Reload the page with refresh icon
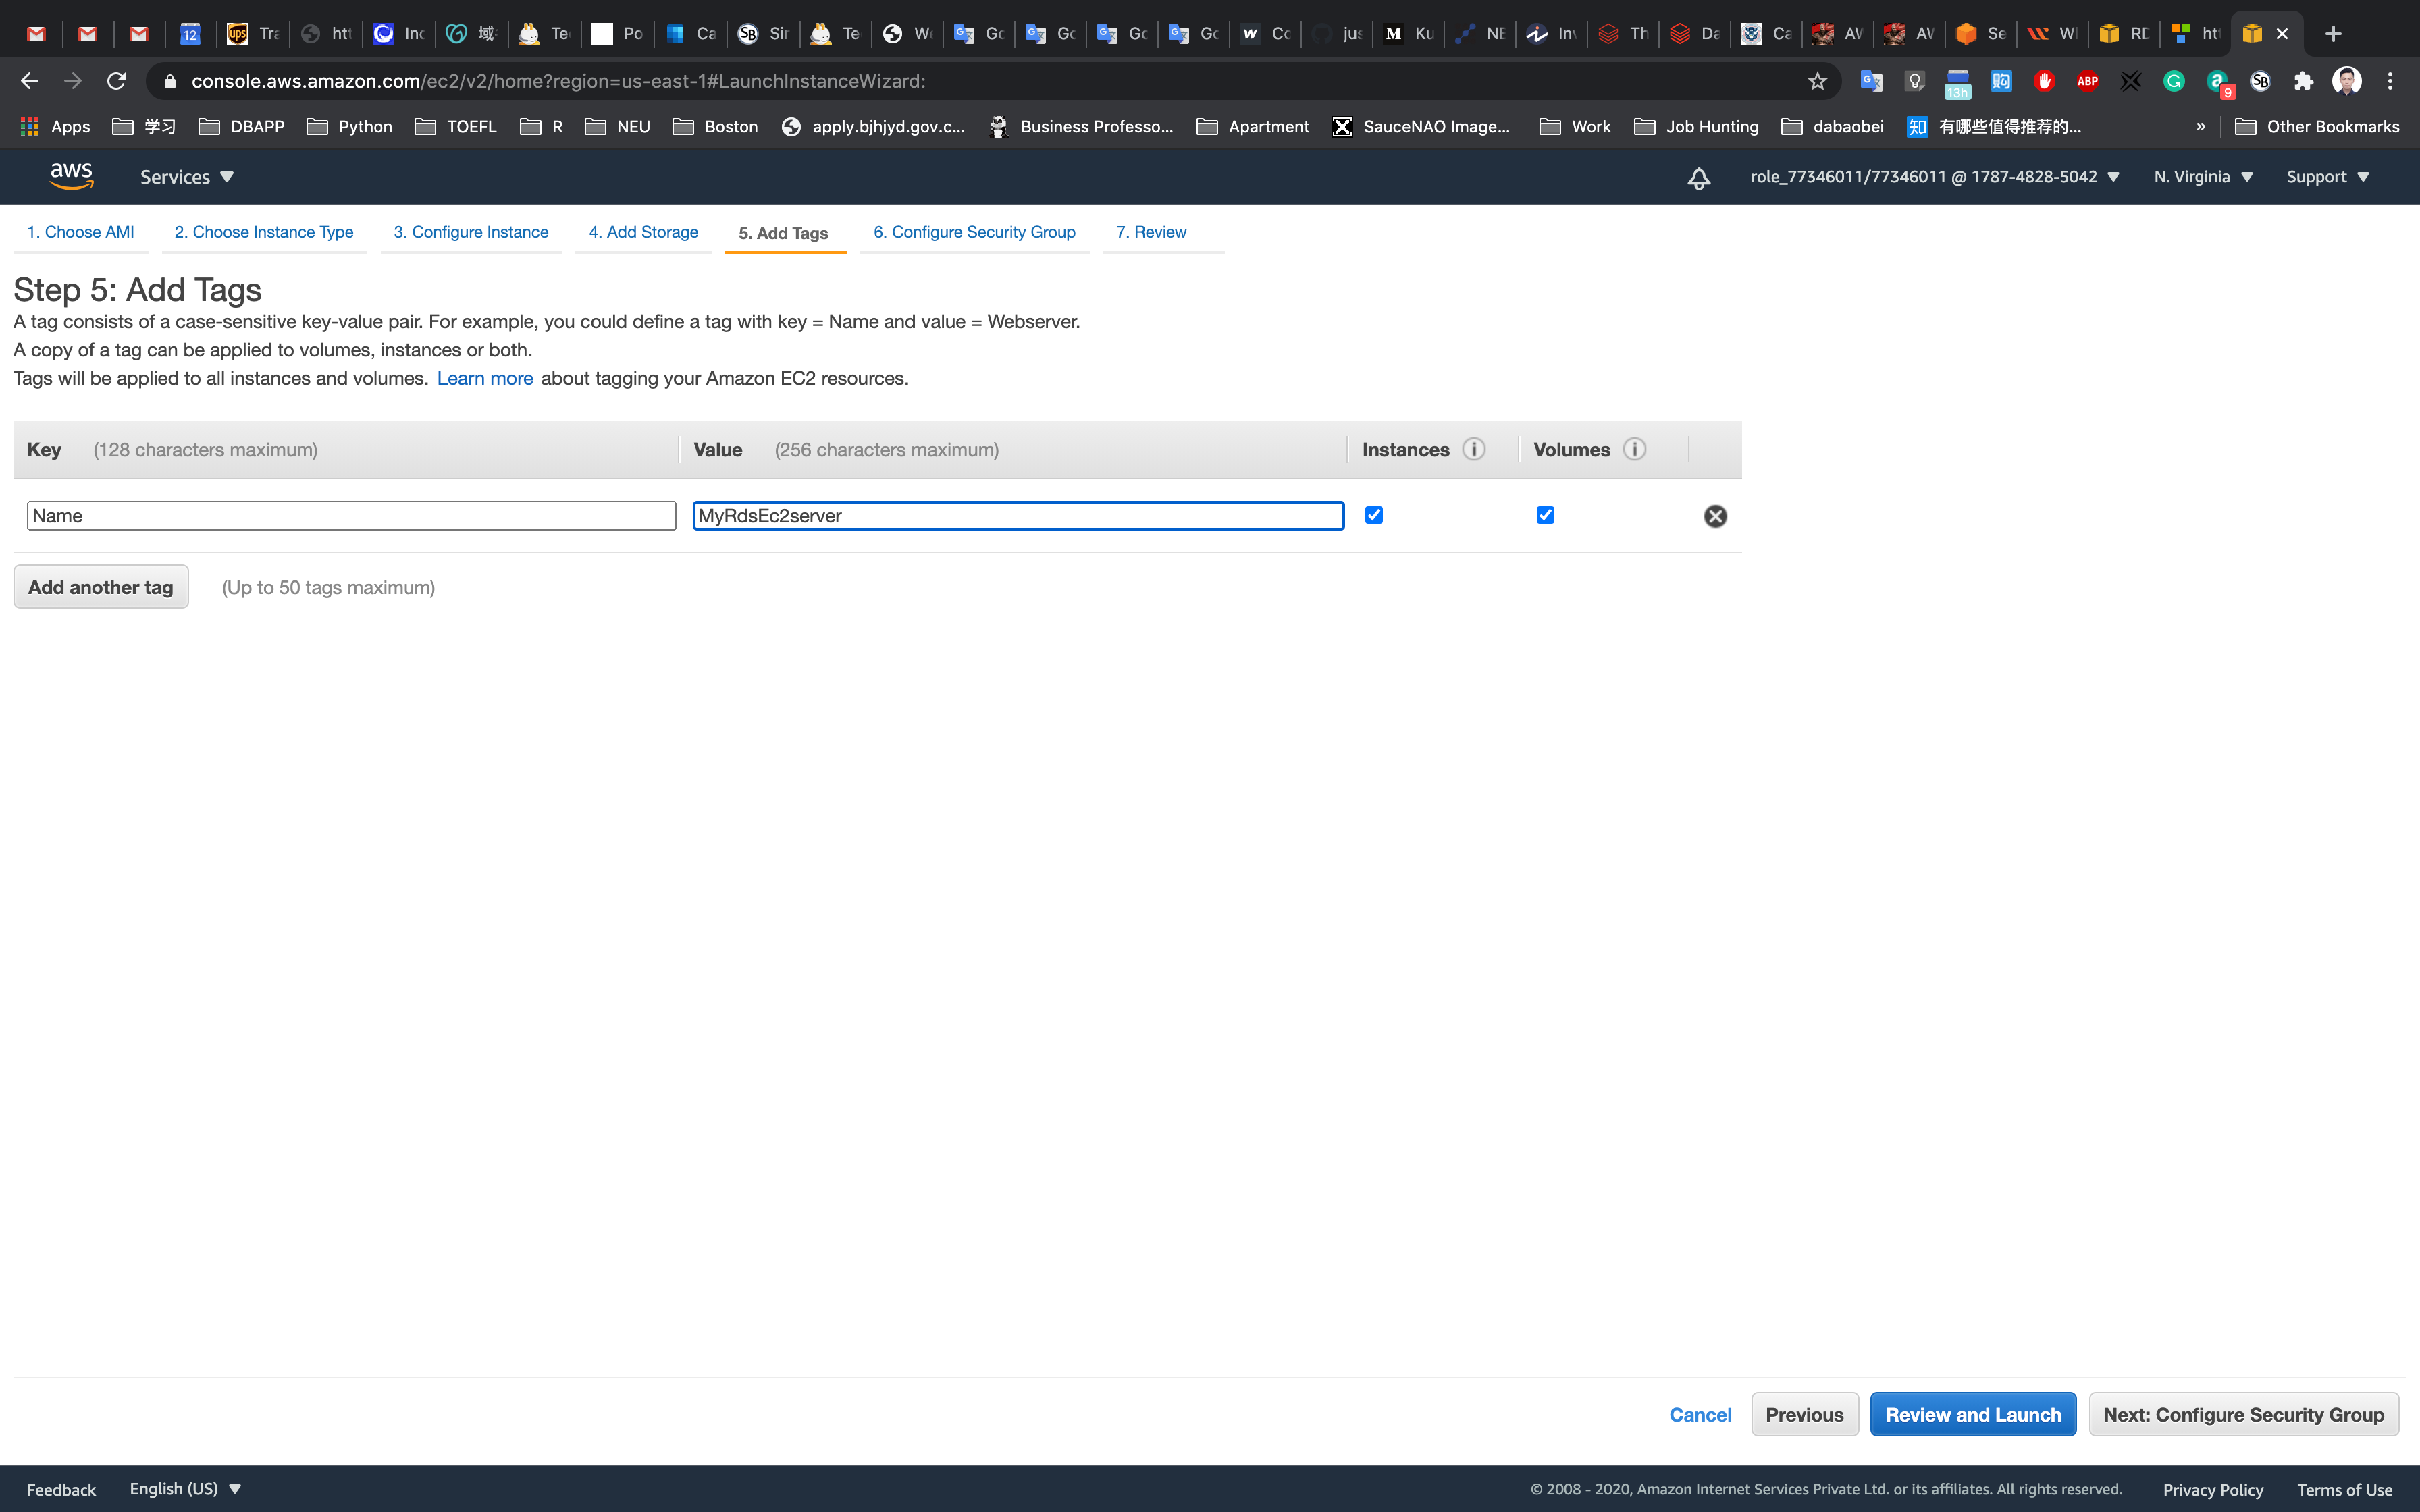The height and width of the screenshot is (1512, 2420). (x=116, y=81)
